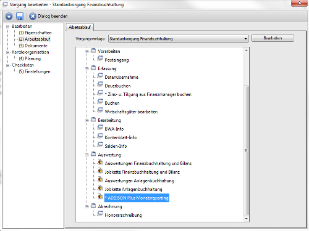Click the Posteingang step icon
Image resolution: width=309 pixels, height=231 pixels.
100,59
